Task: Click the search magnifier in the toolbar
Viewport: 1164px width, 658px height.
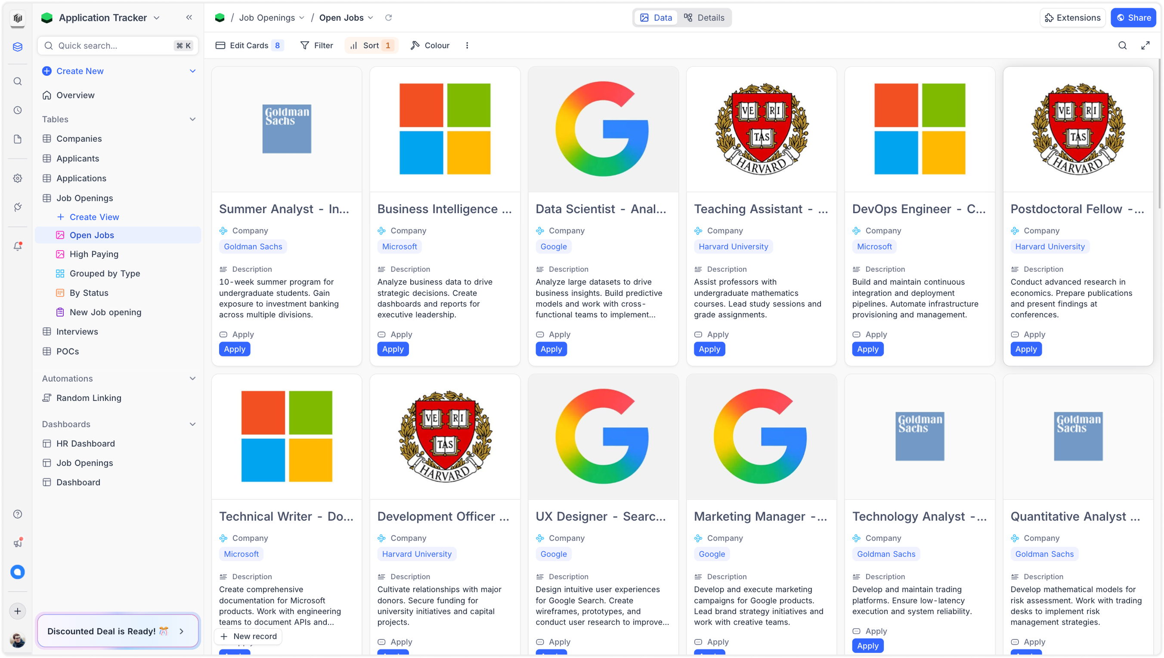Action: 1122,45
